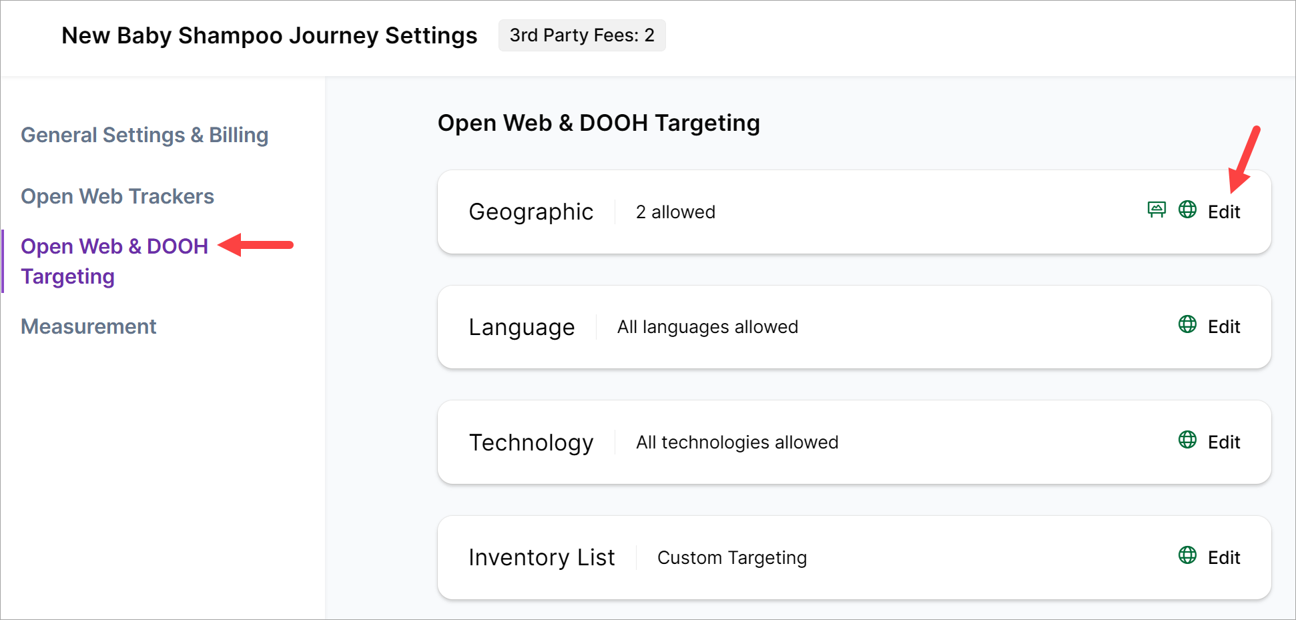The width and height of the screenshot is (1296, 620).
Task: Switch to the Measurement section
Action: coord(88,326)
